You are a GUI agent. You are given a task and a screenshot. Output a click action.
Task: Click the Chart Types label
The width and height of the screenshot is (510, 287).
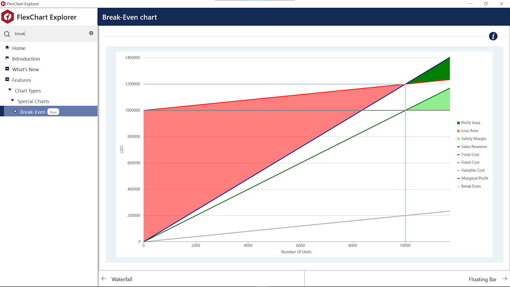pyautogui.click(x=28, y=91)
